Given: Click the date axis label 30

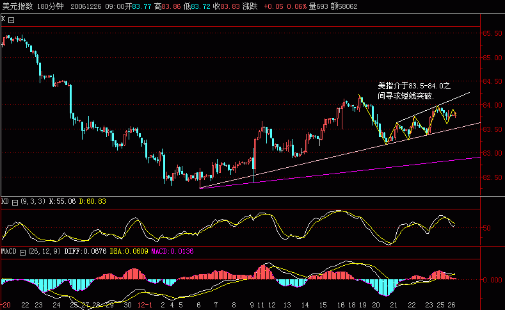Looking at the screenshot, I should click(x=127, y=305).
